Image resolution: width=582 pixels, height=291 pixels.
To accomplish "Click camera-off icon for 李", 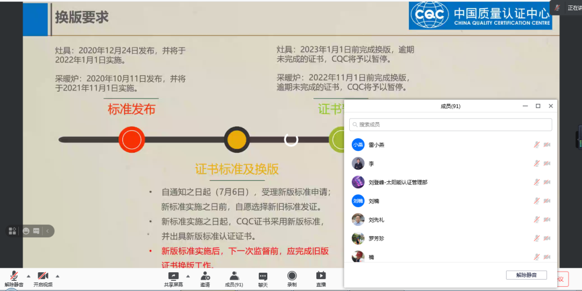I will [547, 163].
